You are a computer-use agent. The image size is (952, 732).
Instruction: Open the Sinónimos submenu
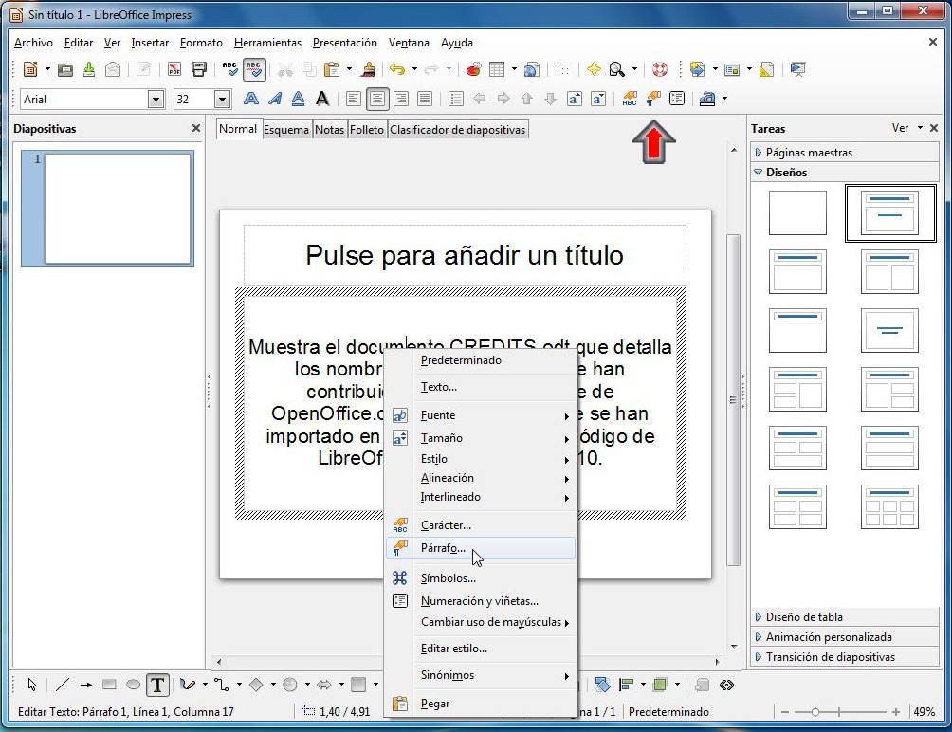pos(480,675)
